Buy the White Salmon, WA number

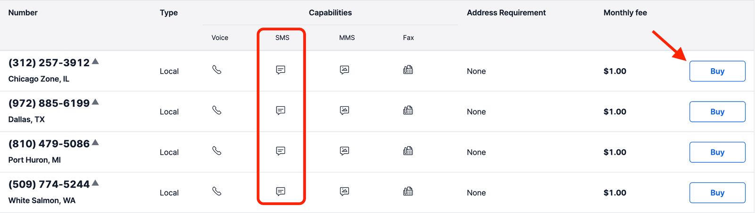[717, 192]
